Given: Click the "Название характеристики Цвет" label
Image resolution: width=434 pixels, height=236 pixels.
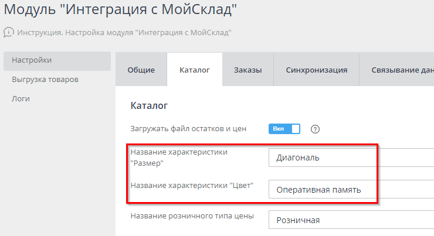Looking at the screenshot, I should tap(191, 186).
